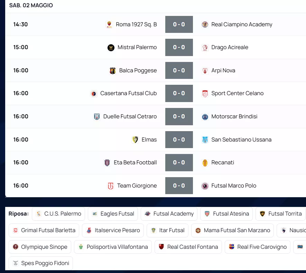Click the Roma 1927 Sq. B crest

[x=109, y=25]
